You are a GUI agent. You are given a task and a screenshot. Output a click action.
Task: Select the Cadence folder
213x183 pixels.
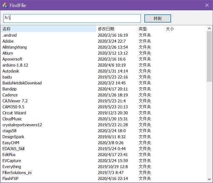tap(10, 95)
